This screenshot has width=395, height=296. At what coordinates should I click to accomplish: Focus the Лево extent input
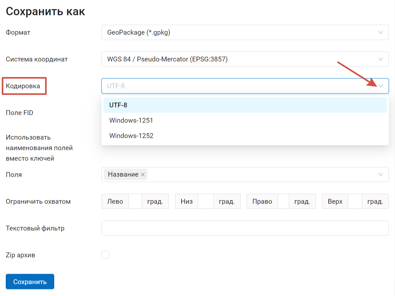click(x=135, y=202)
